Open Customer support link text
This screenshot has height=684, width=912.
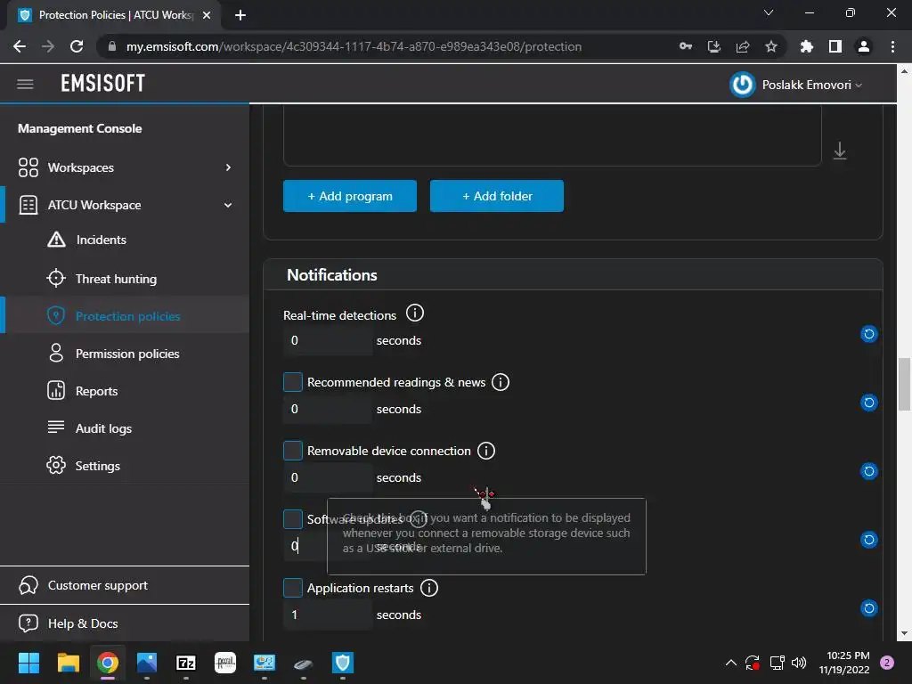pos(98,585)
